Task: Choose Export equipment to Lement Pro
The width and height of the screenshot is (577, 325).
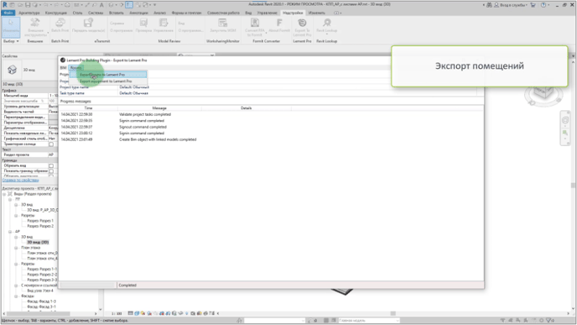Action: (x=106, y=81)
